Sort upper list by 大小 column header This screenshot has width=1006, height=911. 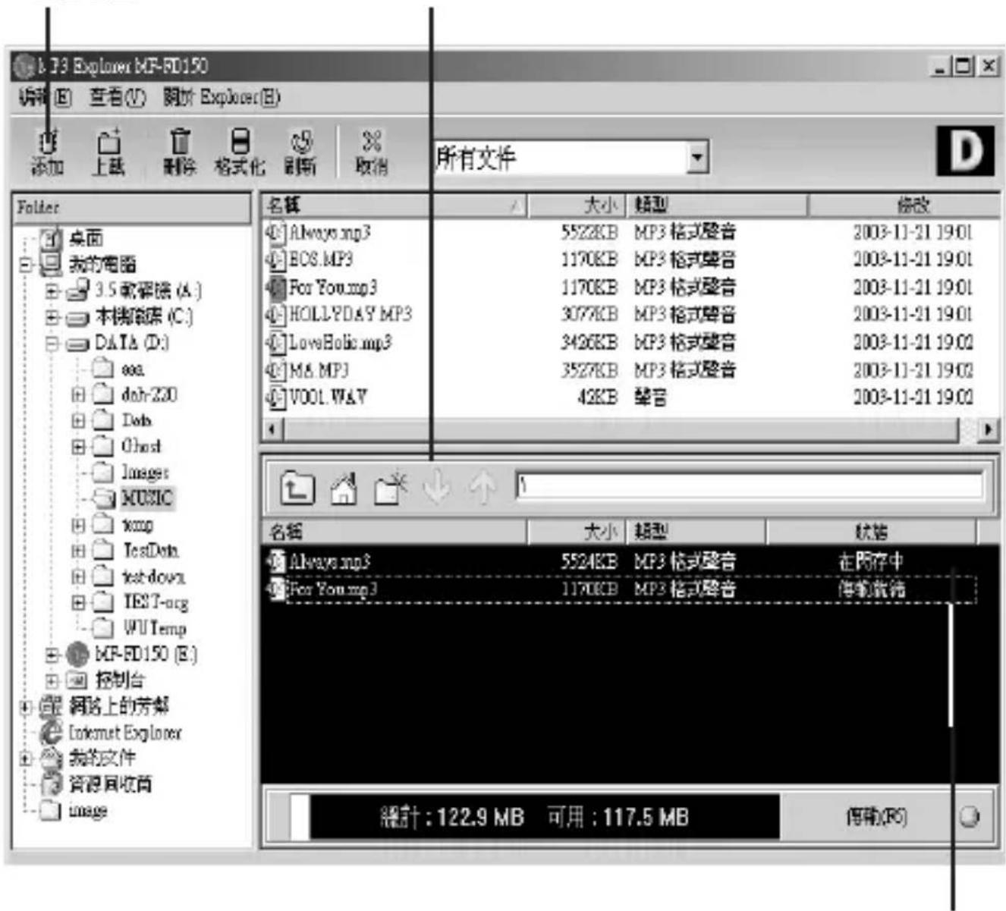tap(577, 205)
